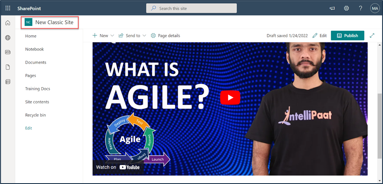
Task: Open the app launcher waffle icon
Action: 8,8
